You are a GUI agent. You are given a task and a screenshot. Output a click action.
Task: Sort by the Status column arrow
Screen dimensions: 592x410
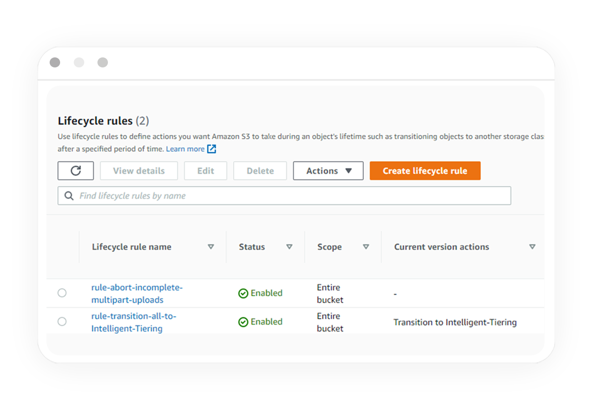(x=289, y=247)
